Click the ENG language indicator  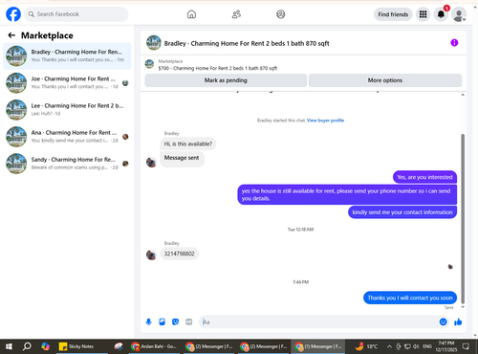pos(427,346)
